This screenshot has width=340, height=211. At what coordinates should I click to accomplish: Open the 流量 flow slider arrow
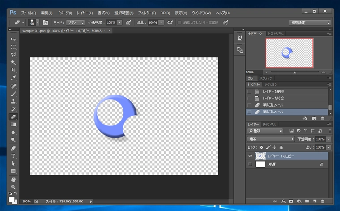161,22
